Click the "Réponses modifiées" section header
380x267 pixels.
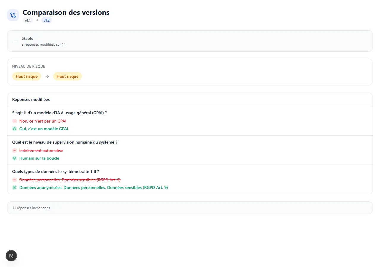[x=31, y=99]
